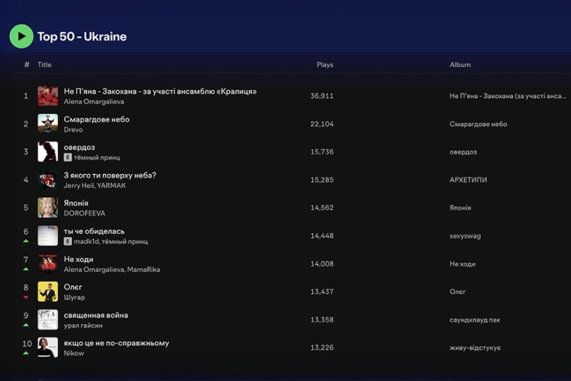Click the Plays column header
571x381 pixels.
coord(324,64)
